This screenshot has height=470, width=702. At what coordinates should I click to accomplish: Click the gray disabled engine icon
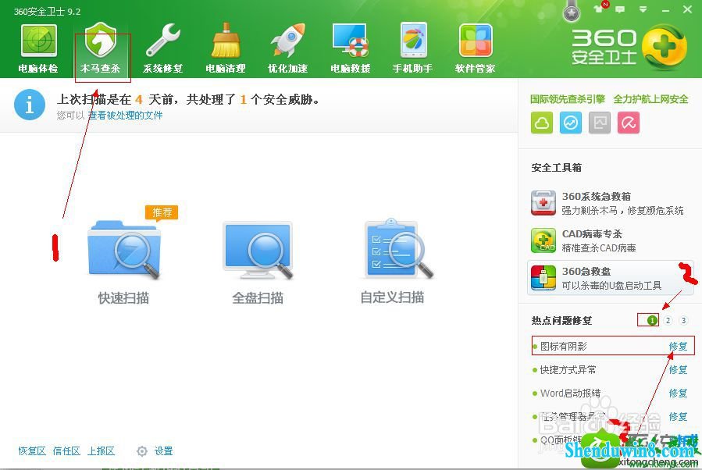600,123
